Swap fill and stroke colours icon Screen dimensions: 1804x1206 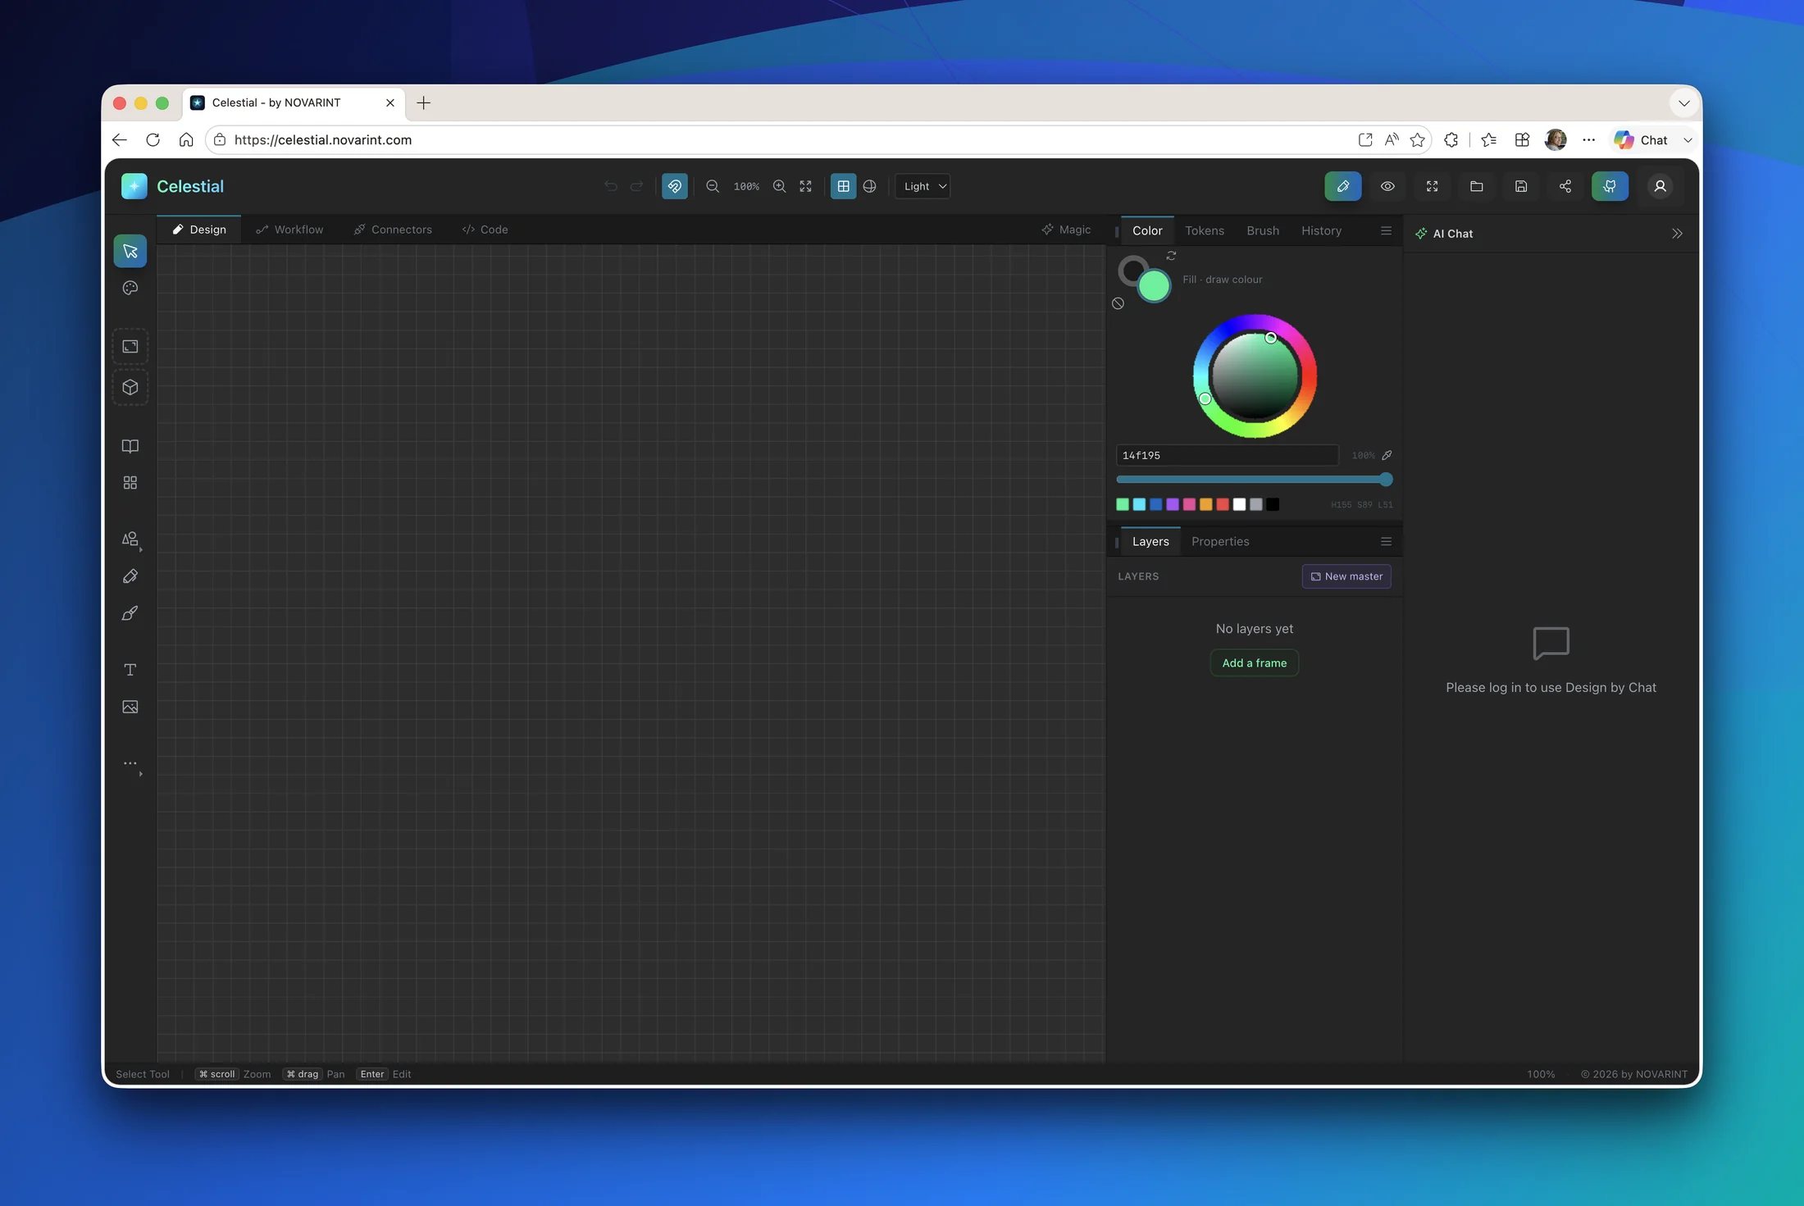(1171, 256)
